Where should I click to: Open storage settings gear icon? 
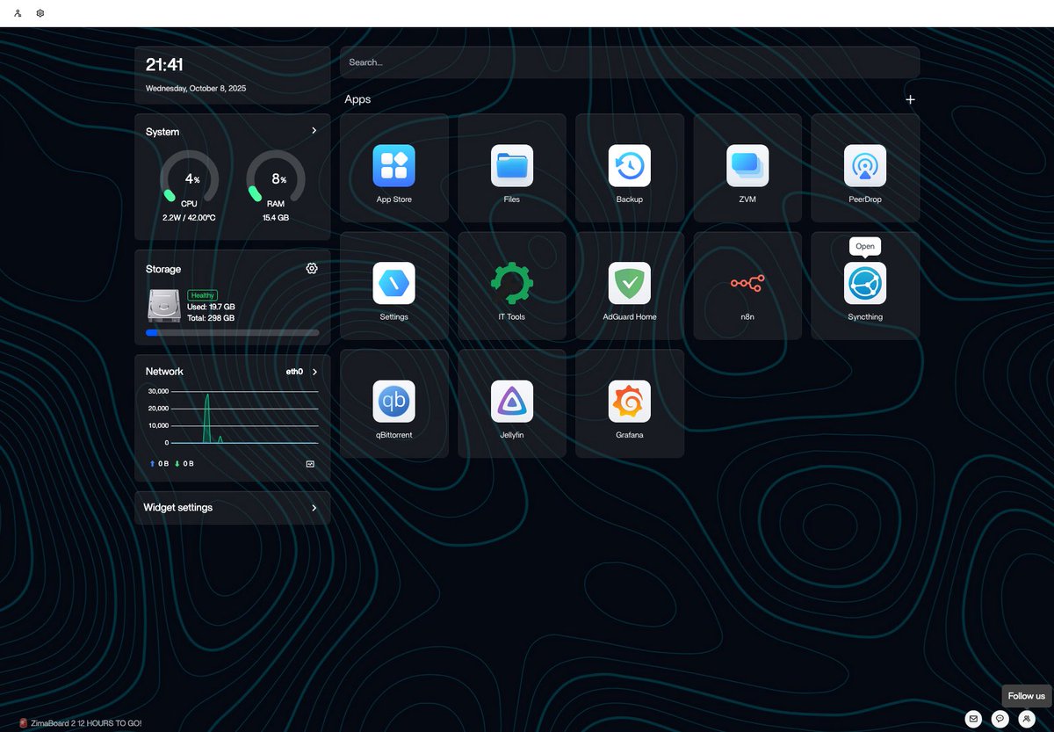tap(312, 269)
